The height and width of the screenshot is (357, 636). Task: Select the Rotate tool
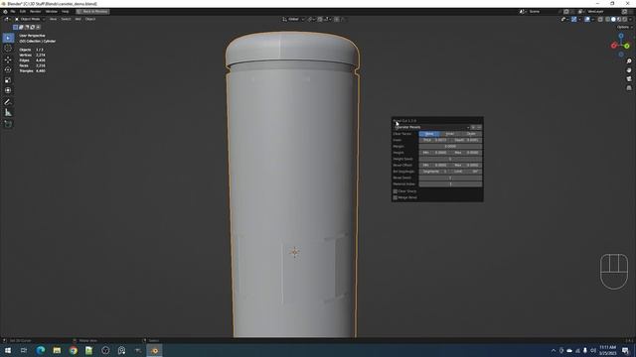pos(8,69)
